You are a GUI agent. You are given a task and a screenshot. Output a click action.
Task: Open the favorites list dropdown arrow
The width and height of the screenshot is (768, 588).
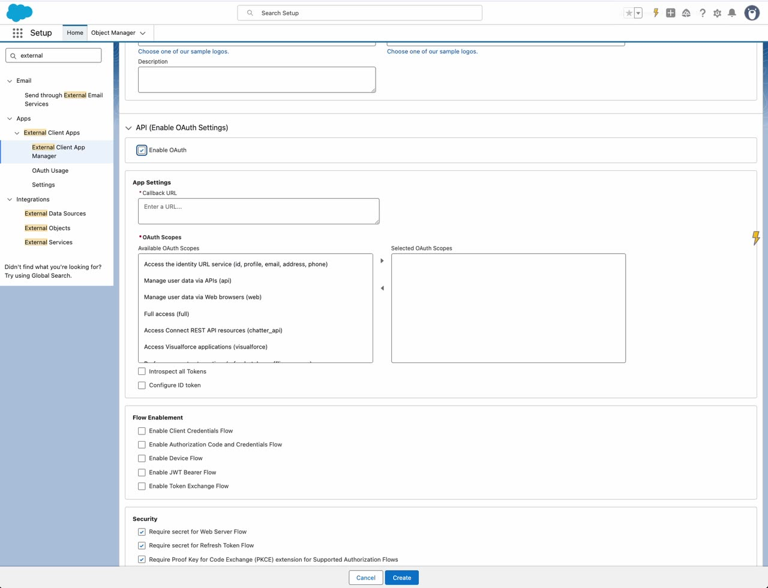coord(638,13)
